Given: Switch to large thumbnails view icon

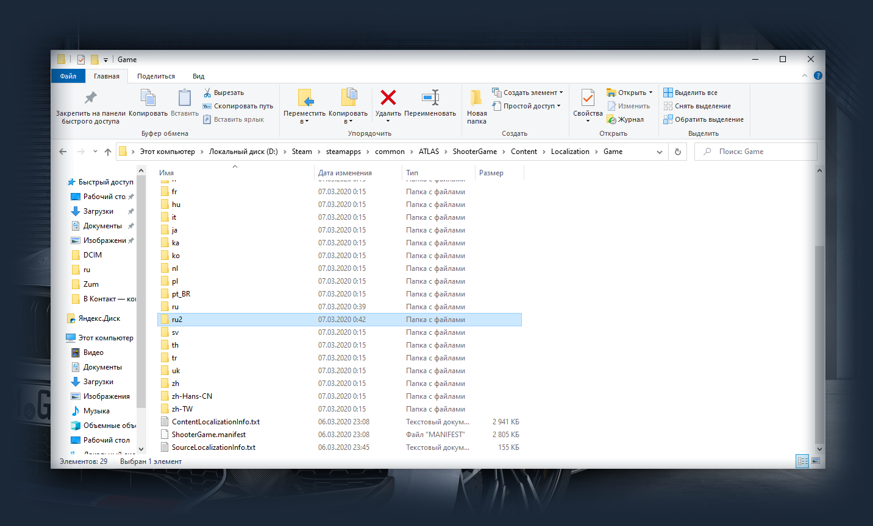Looking at the screenshot, I should pyautogui.click(x=816, y=461).
